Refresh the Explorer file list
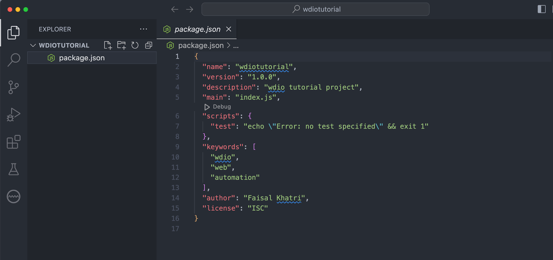The width and height of the screenshot is (553, 260). click(x=135, y=45)
